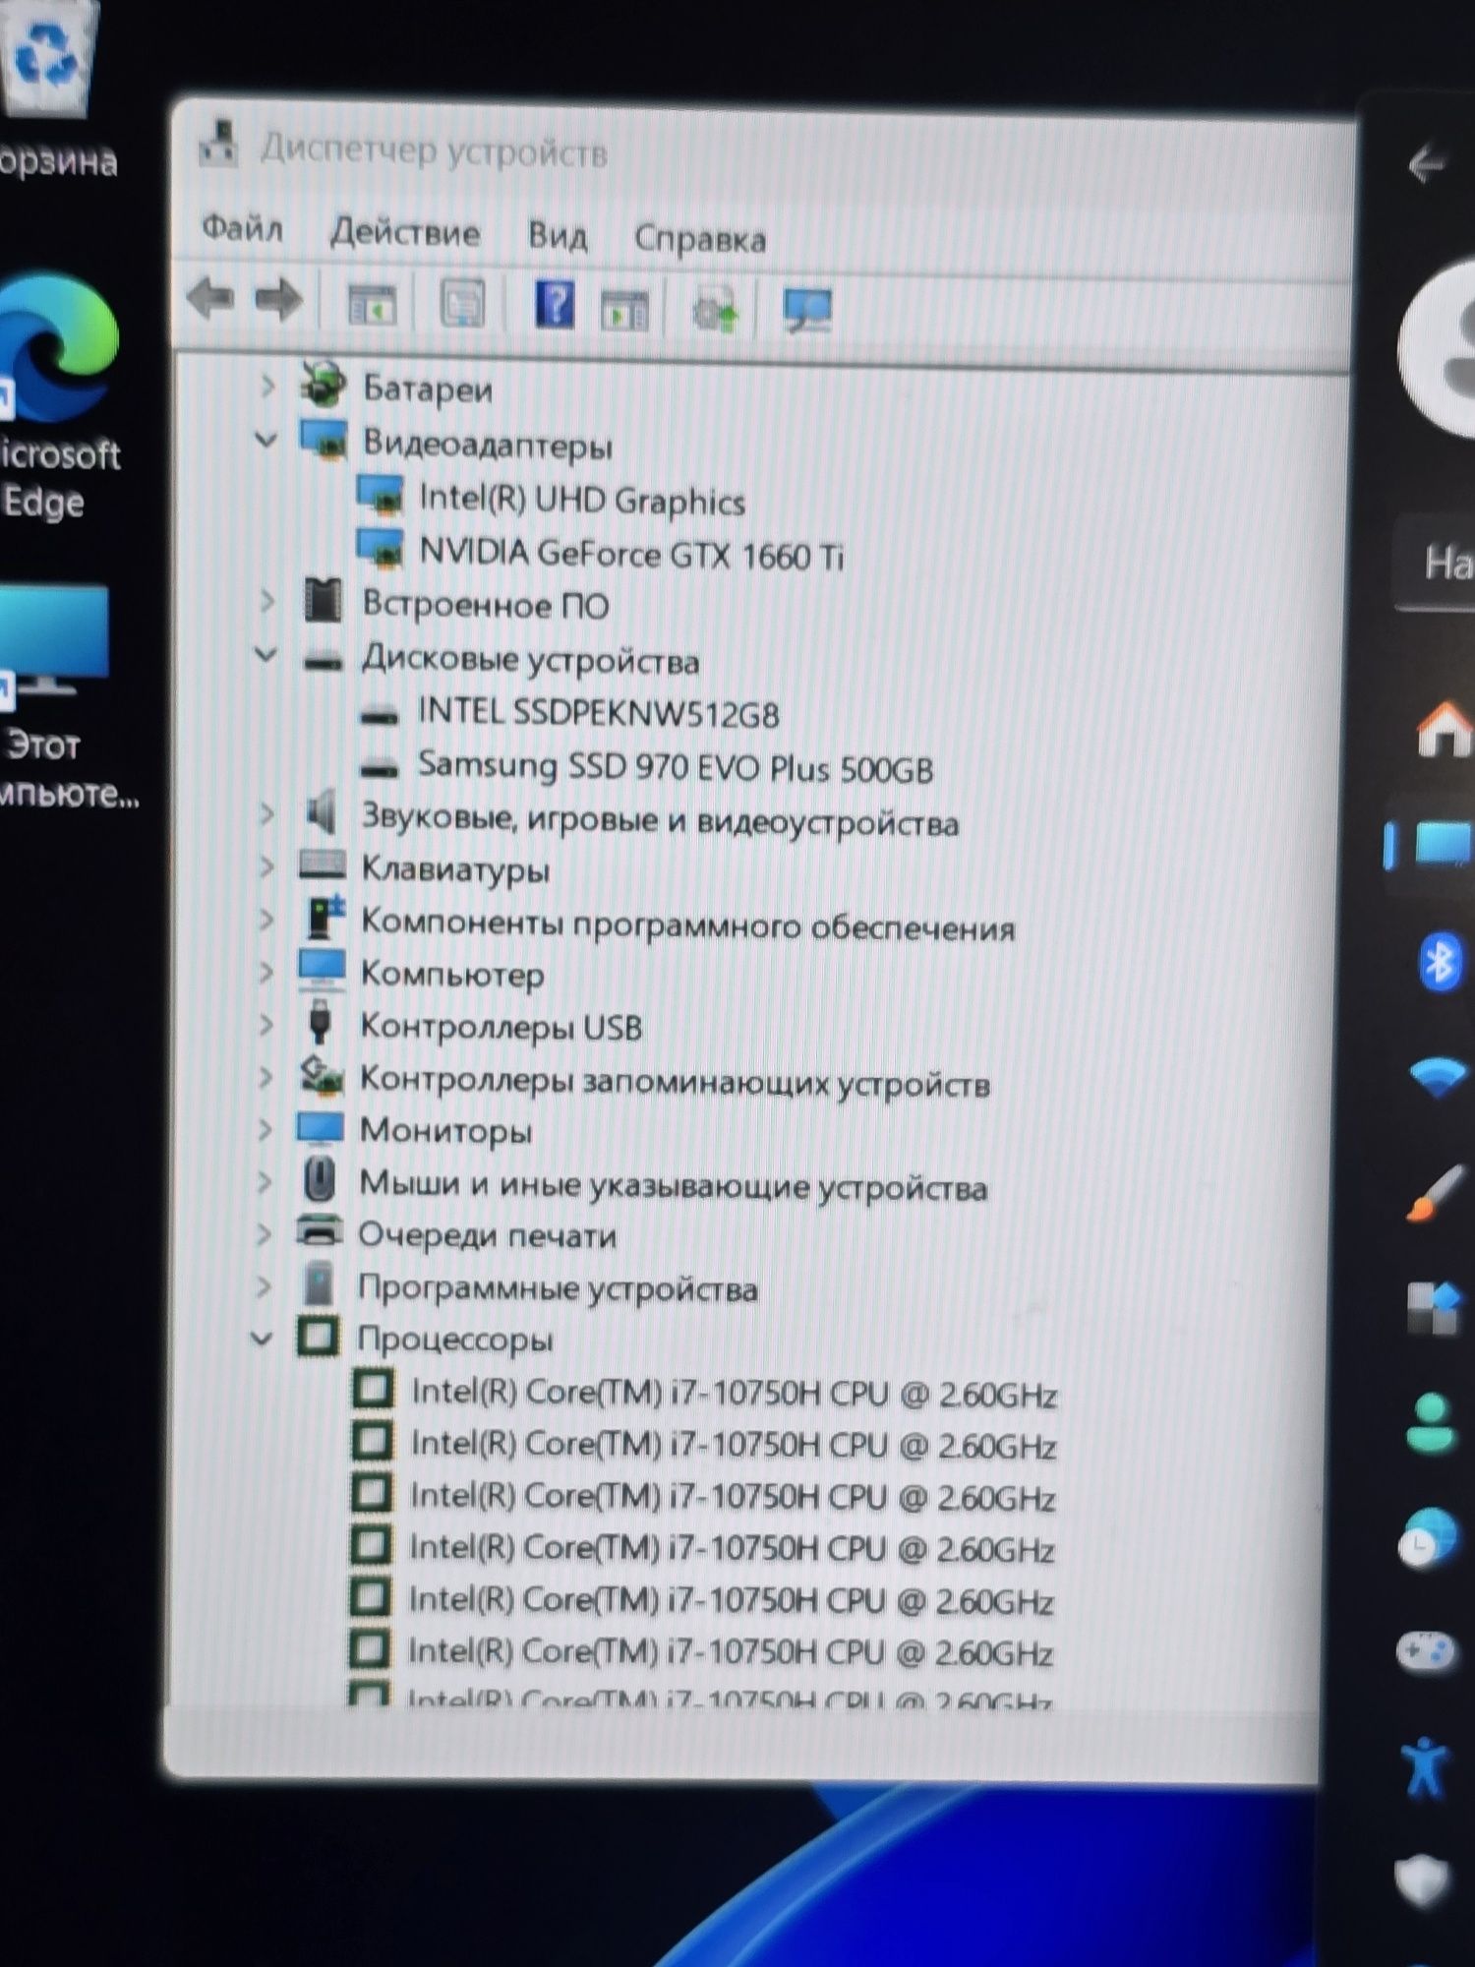Open the Справка menu
The width and height of the screenshot is (1475, 1967).
coord(700,239)
